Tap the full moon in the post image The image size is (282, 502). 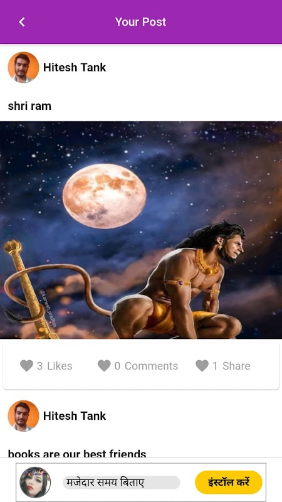[x=104, y=196]
